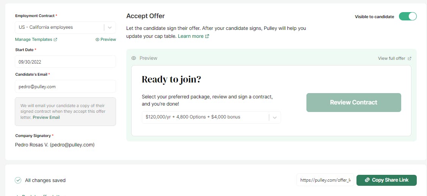
Task: Click View full offer link
Action: point(392,59)
